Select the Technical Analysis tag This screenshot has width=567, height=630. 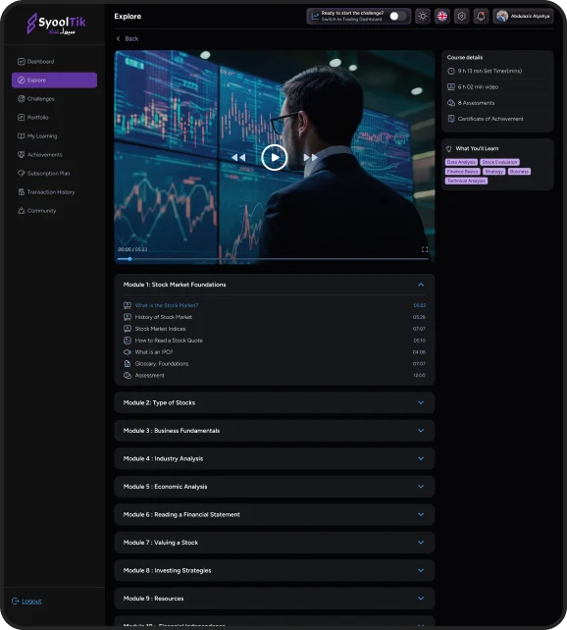pos(466,181)
